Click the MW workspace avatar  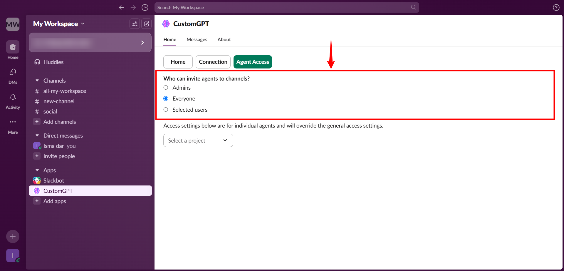click(x=13, y=24)
